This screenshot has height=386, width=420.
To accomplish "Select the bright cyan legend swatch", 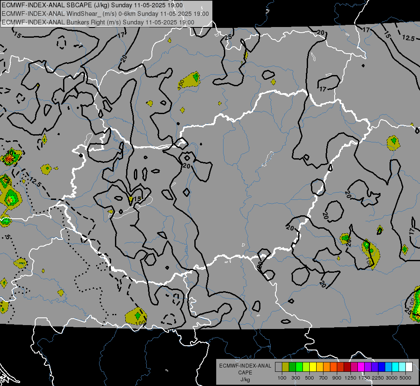I will point(396,367).
